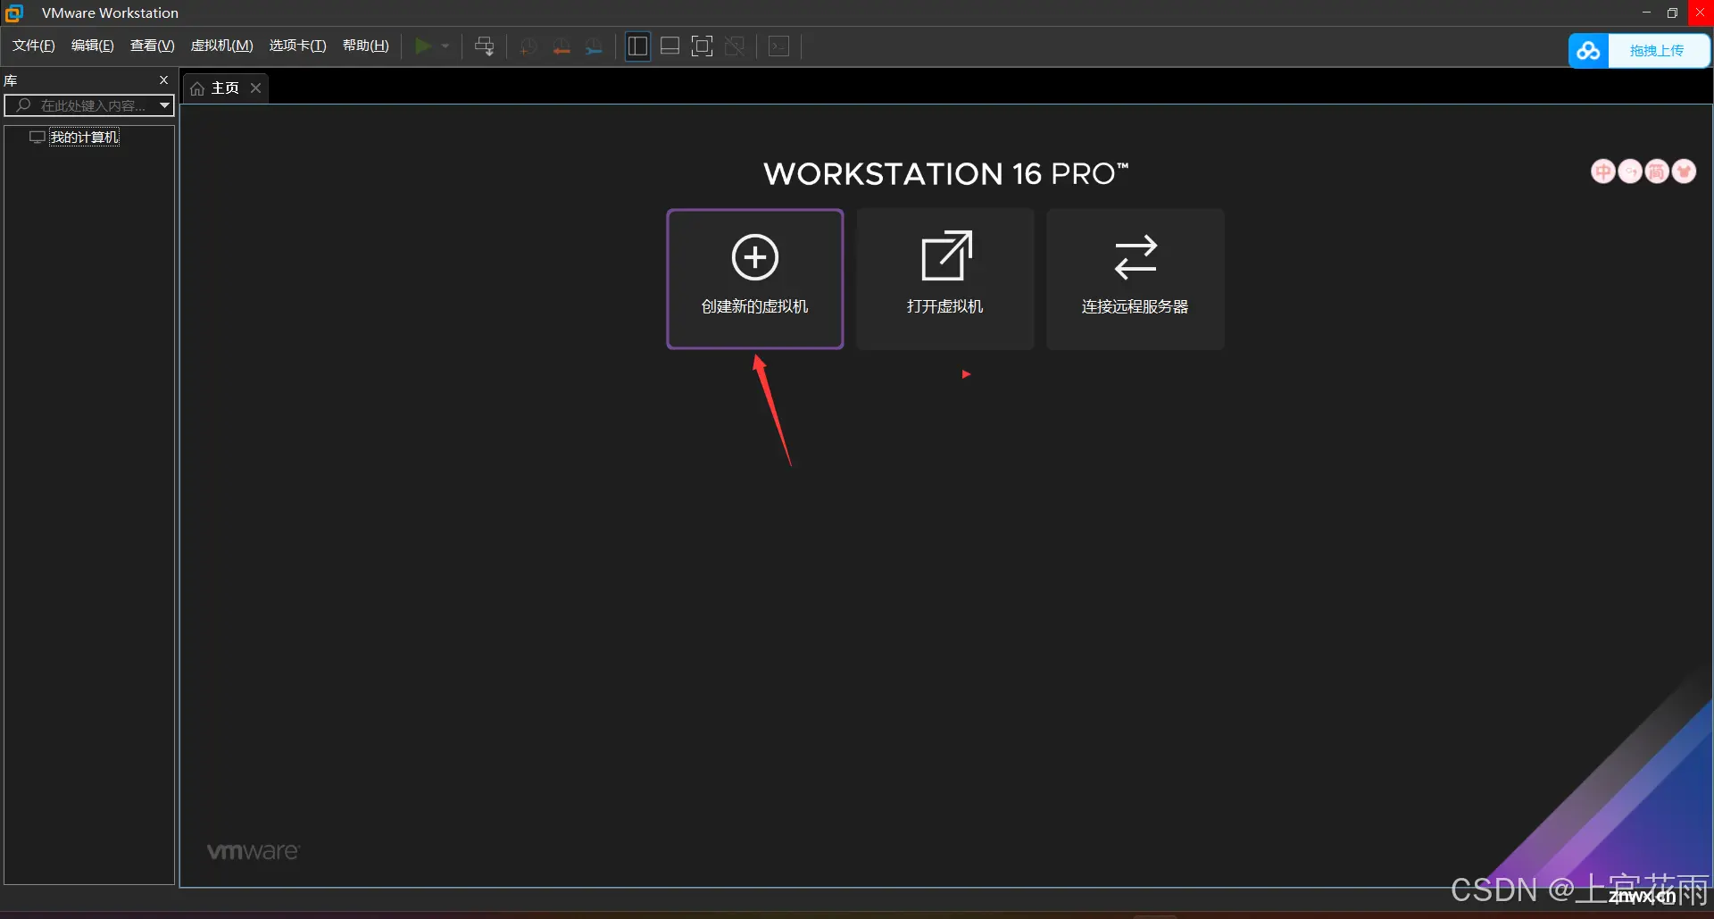Toggle the 中 Chinese input mode icon

(1603, 171)
